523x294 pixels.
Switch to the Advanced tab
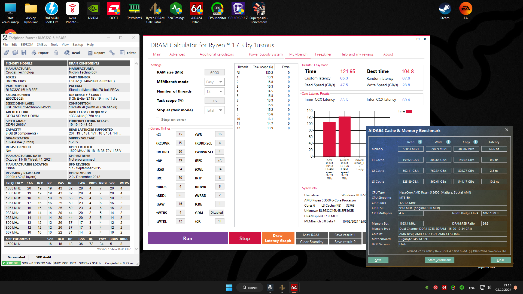[177, 54]
